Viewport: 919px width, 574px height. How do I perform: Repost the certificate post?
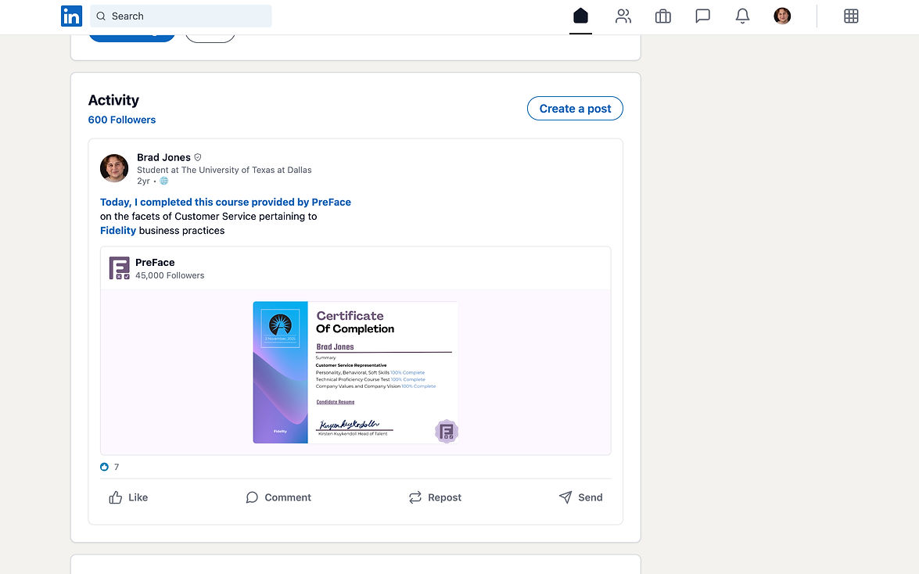pyautogui.click(x=435, y=497)
